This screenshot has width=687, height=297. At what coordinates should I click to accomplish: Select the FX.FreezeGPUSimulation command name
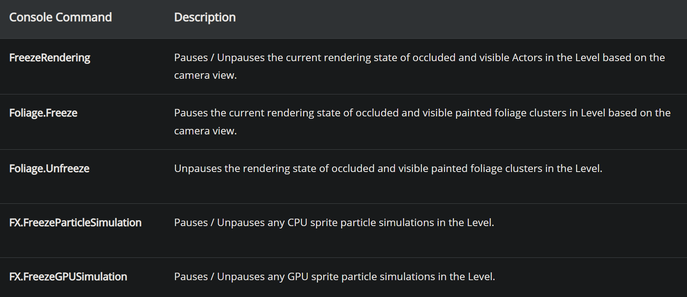68,277
